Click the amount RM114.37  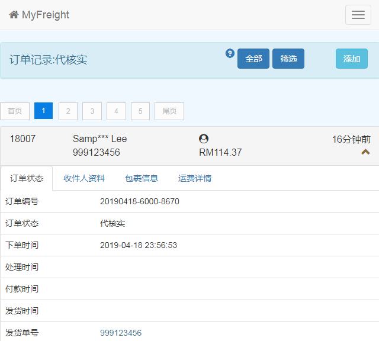pyautogui.click(x=220, y=152)
